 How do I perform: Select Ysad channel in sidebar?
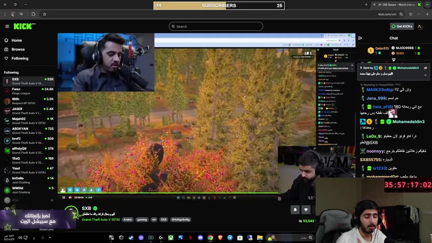click(x=29, y=170)
